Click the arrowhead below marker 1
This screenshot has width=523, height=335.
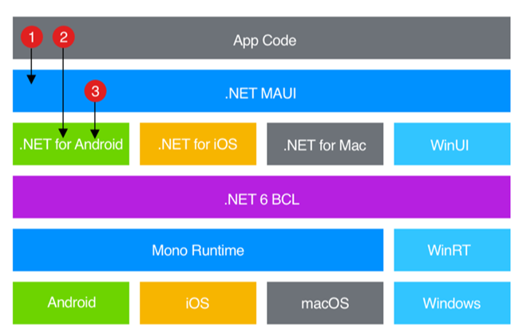[x=31, y=79]
